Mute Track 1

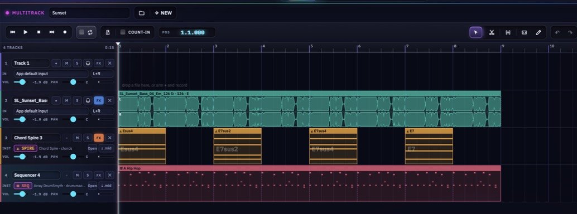click(x=66, y=63)
